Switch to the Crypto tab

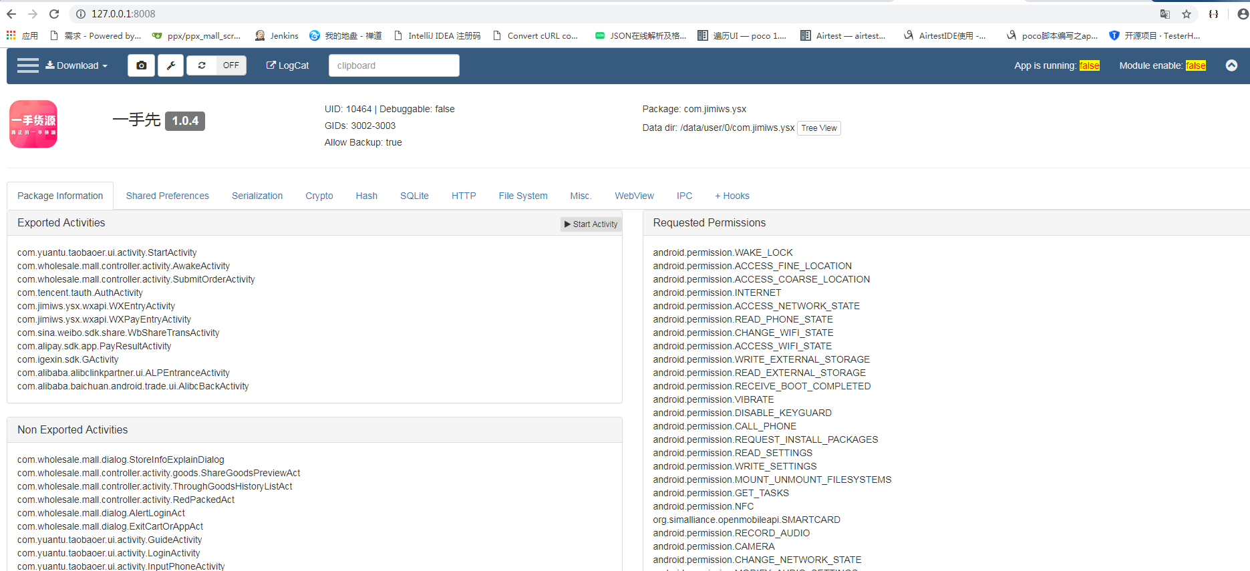(x=319, y=196)
